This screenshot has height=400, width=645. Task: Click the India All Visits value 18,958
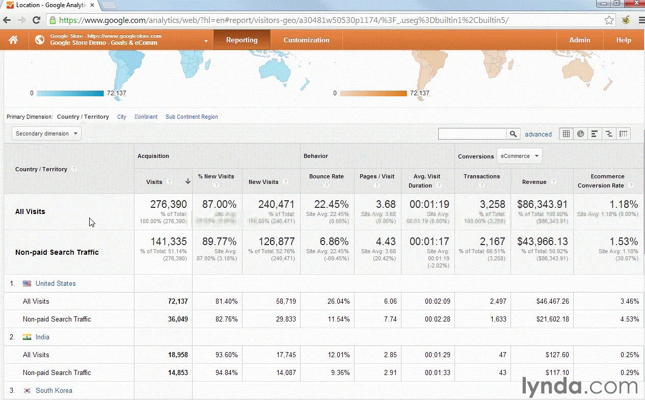[x=178, y=355]
